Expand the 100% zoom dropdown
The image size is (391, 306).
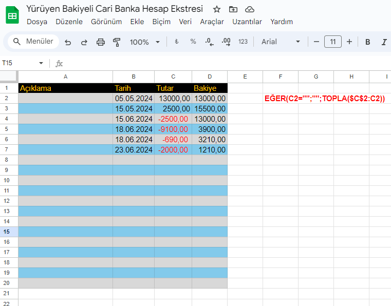tap(144, 42)
